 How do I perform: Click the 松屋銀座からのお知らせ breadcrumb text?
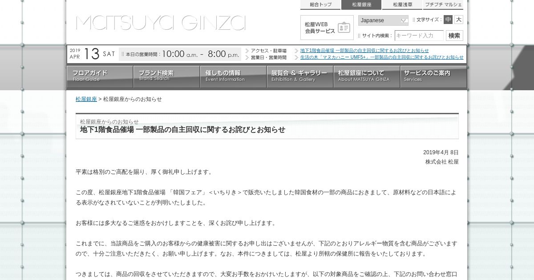coord(133,99)
